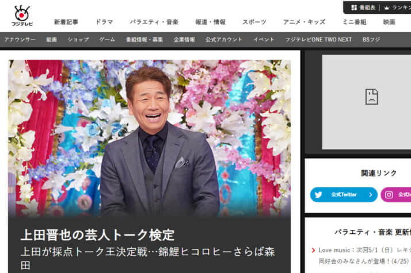Open フジテレビONE TWO NEXT link

point(318,40)
